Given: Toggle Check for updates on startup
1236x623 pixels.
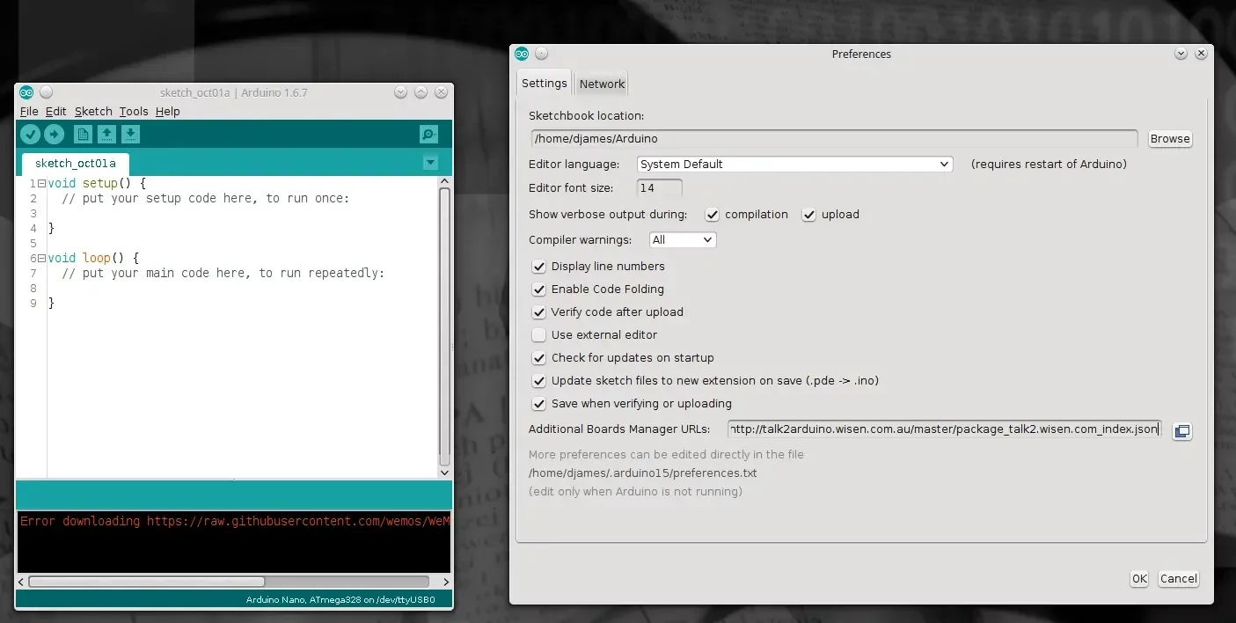Looking at the screenshot, I should [539, 358].
